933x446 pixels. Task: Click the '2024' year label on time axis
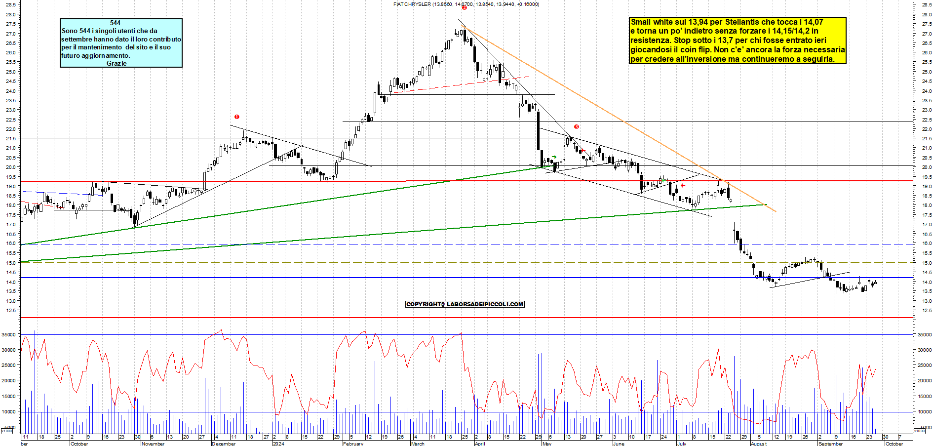point(278,444)
